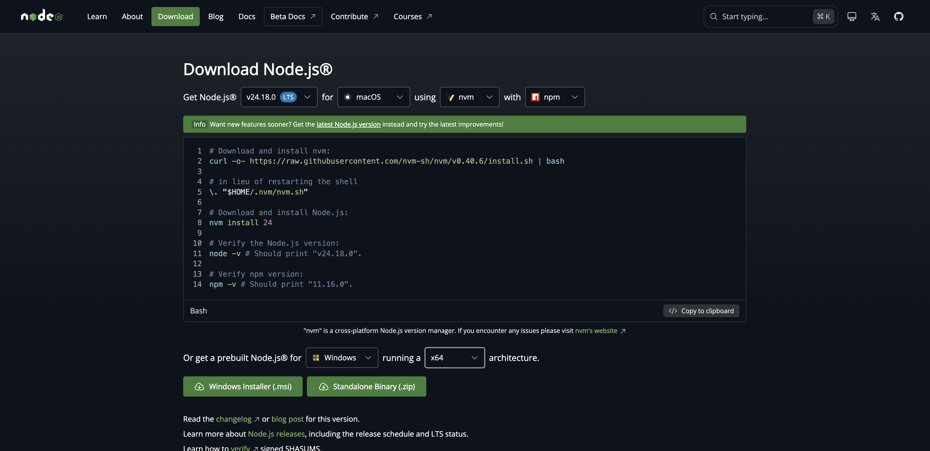Click the external arrow next to Courses

[429, 16]
